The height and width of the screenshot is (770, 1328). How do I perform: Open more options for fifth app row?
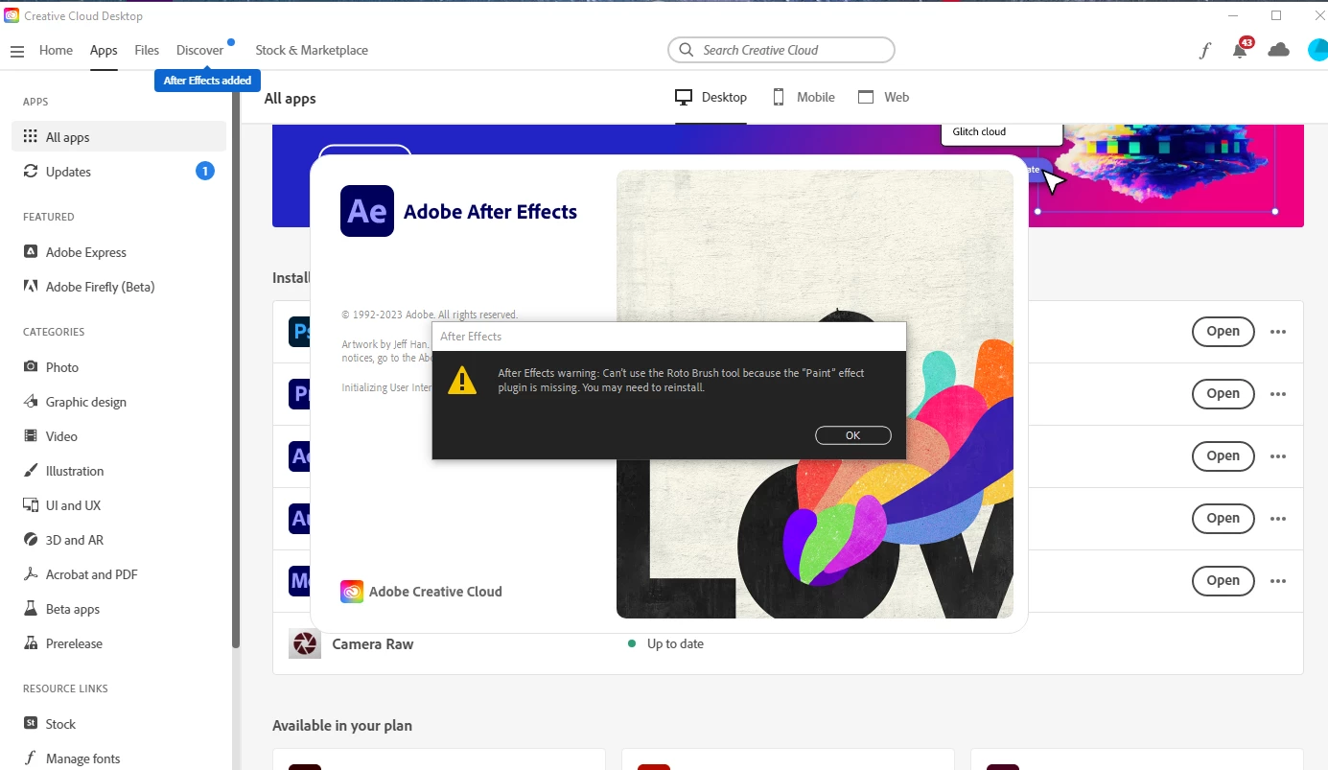click(x=1277, y=581)
